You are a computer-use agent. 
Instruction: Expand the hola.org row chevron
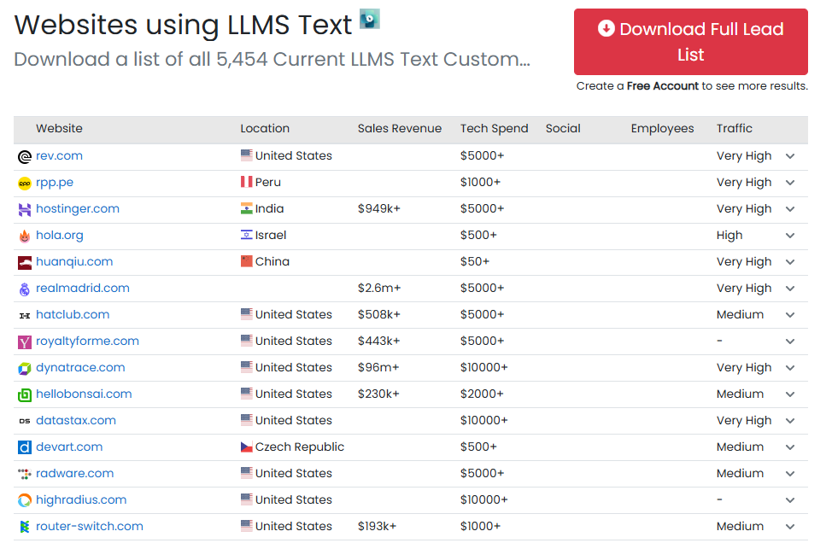pos(789,236)
